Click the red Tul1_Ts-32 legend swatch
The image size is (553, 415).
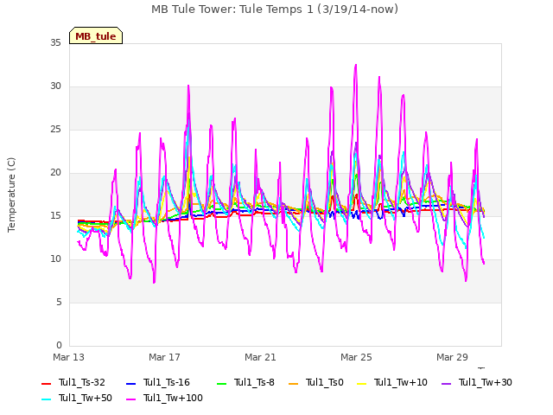pyautogui.click(x=46, y=384)
